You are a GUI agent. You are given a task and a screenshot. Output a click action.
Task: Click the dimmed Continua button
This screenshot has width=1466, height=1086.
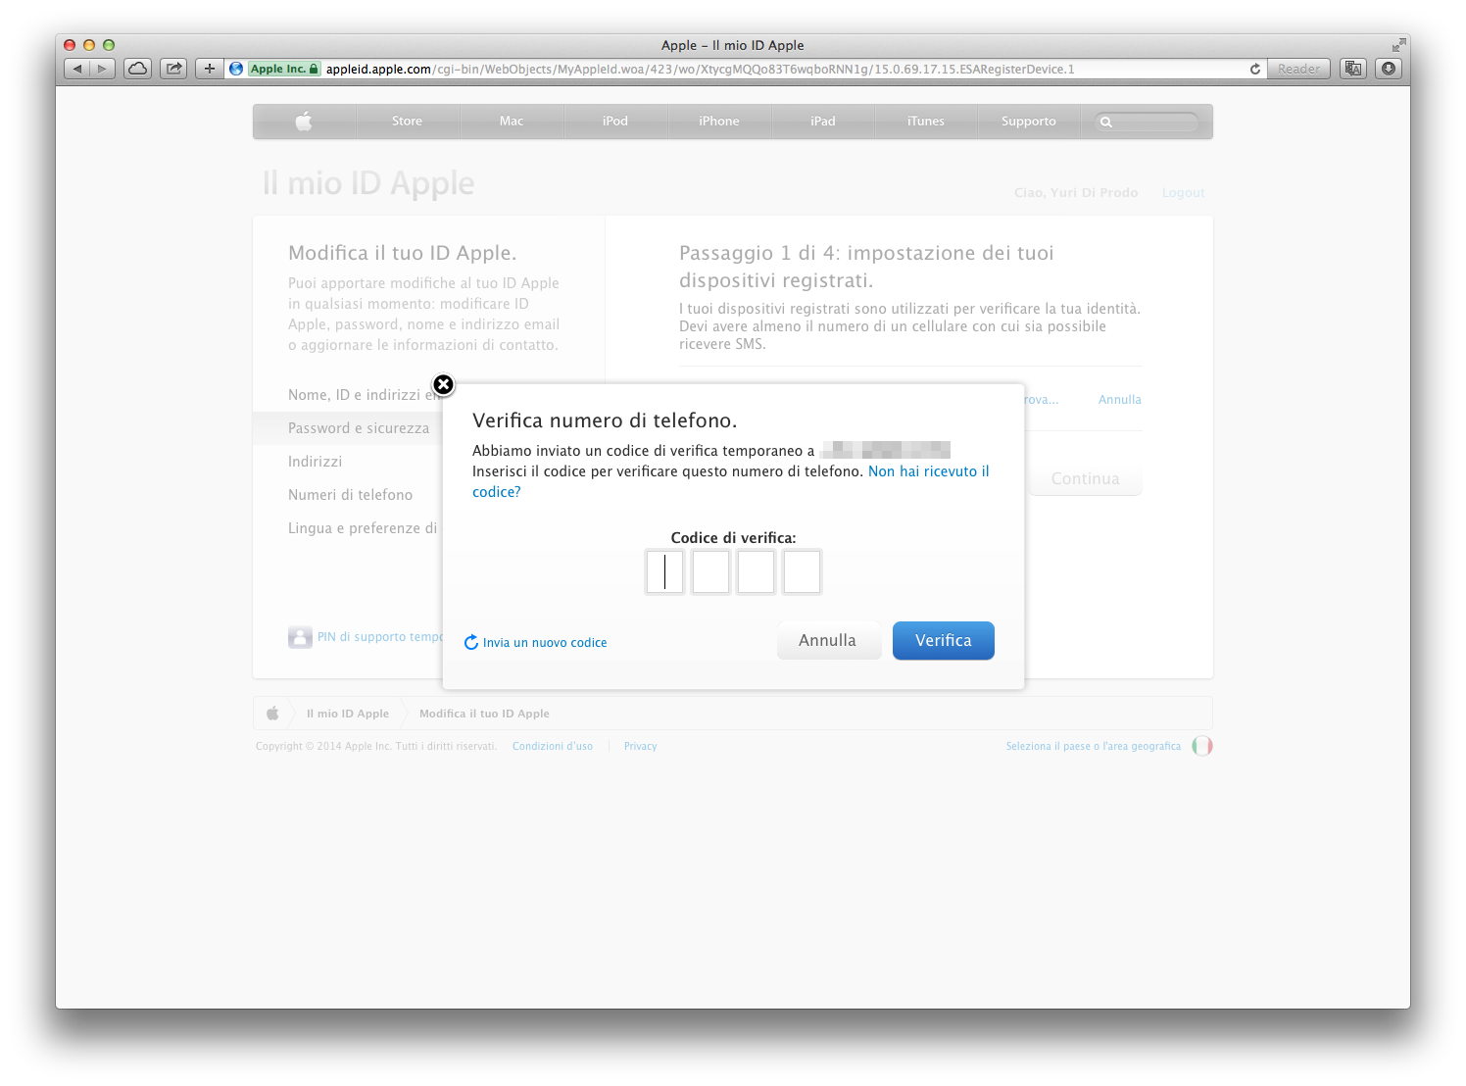[1085, 478]
